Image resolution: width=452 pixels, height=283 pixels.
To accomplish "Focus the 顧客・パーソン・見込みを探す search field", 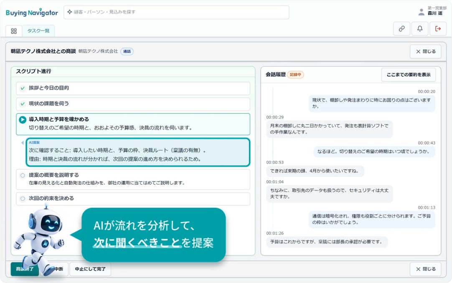I will 176,12.
